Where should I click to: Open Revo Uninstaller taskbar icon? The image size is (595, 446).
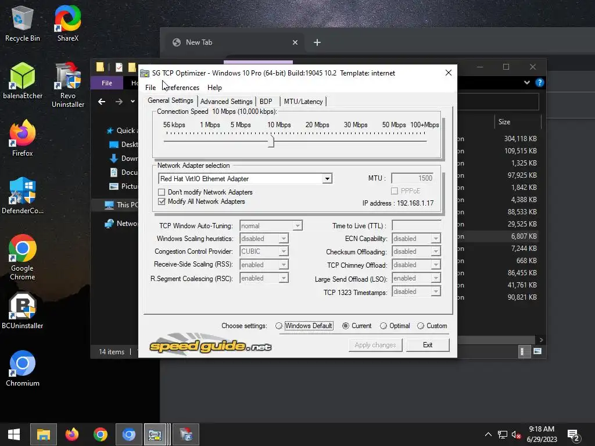(186, 434)
